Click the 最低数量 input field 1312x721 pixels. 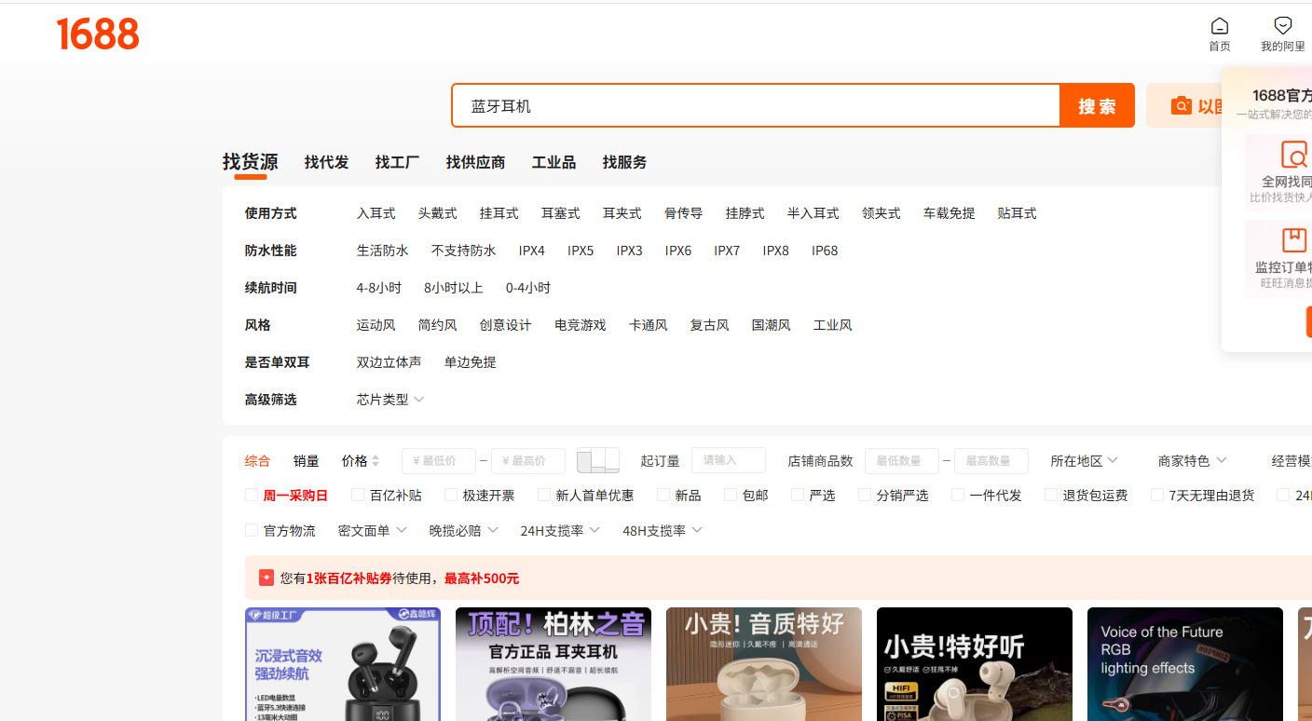click(x=902, y=461)
